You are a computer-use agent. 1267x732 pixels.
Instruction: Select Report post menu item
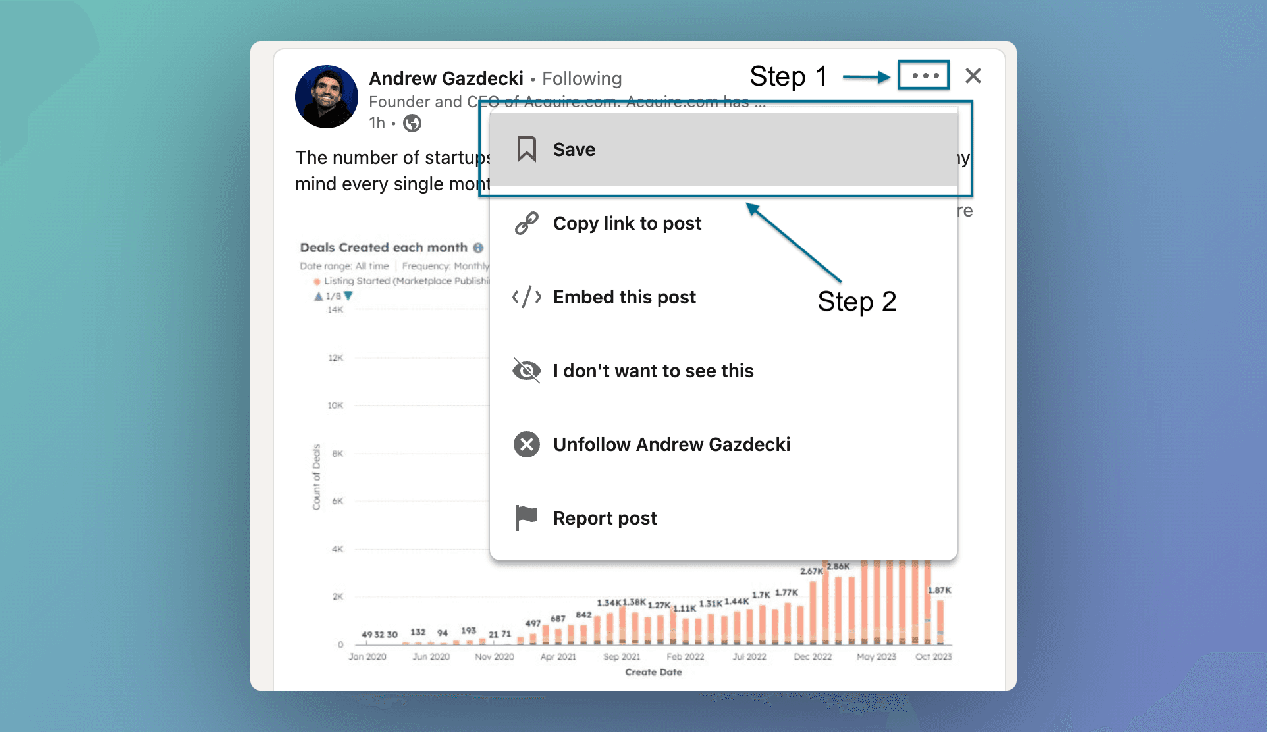[605, 517]
